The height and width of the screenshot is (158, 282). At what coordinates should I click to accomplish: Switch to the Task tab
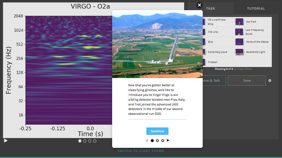point(210,8)
